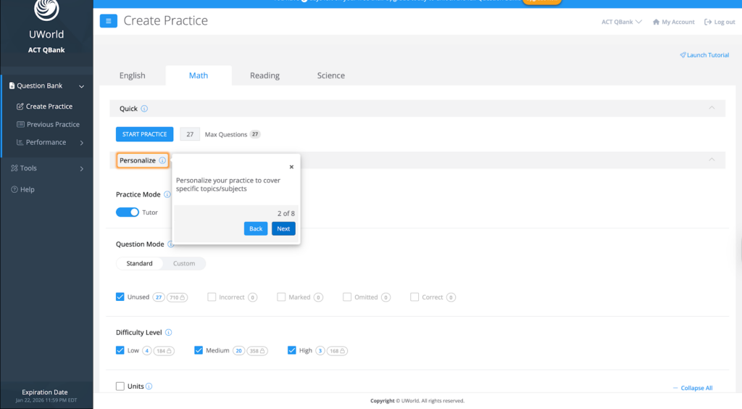This screenshot has height=409, width=742.
Task: Close the tutorial popup with X
Action: click(x=291, y=167)
